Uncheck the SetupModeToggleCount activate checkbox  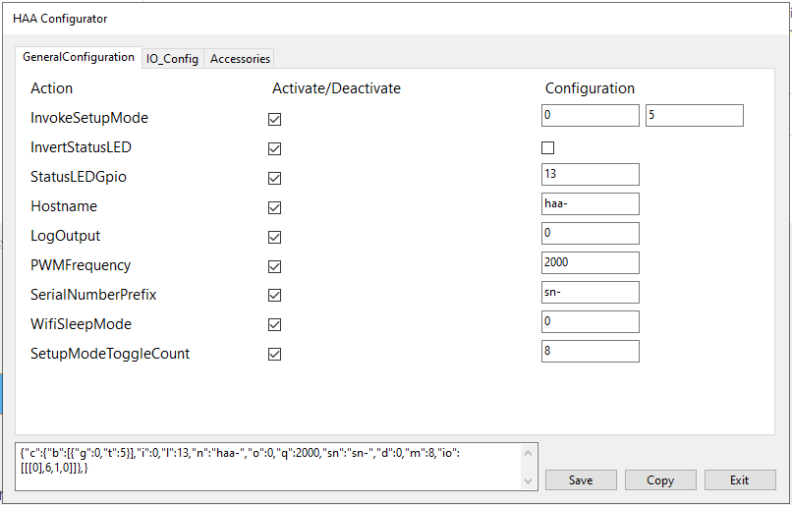click(x=275, y=354)
